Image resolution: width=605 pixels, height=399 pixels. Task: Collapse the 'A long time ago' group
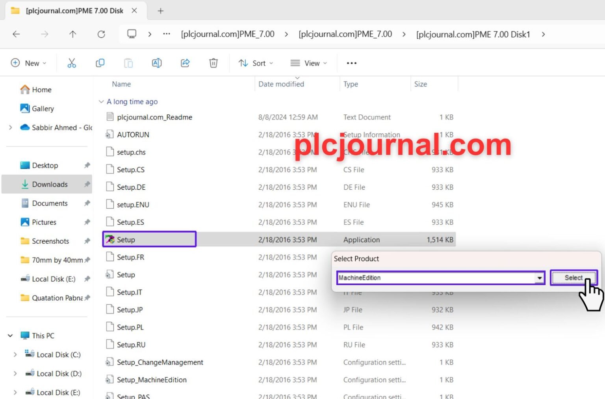(x=101, y=102)
